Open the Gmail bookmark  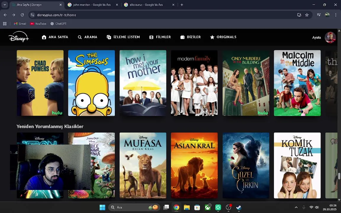pos(20,24)
